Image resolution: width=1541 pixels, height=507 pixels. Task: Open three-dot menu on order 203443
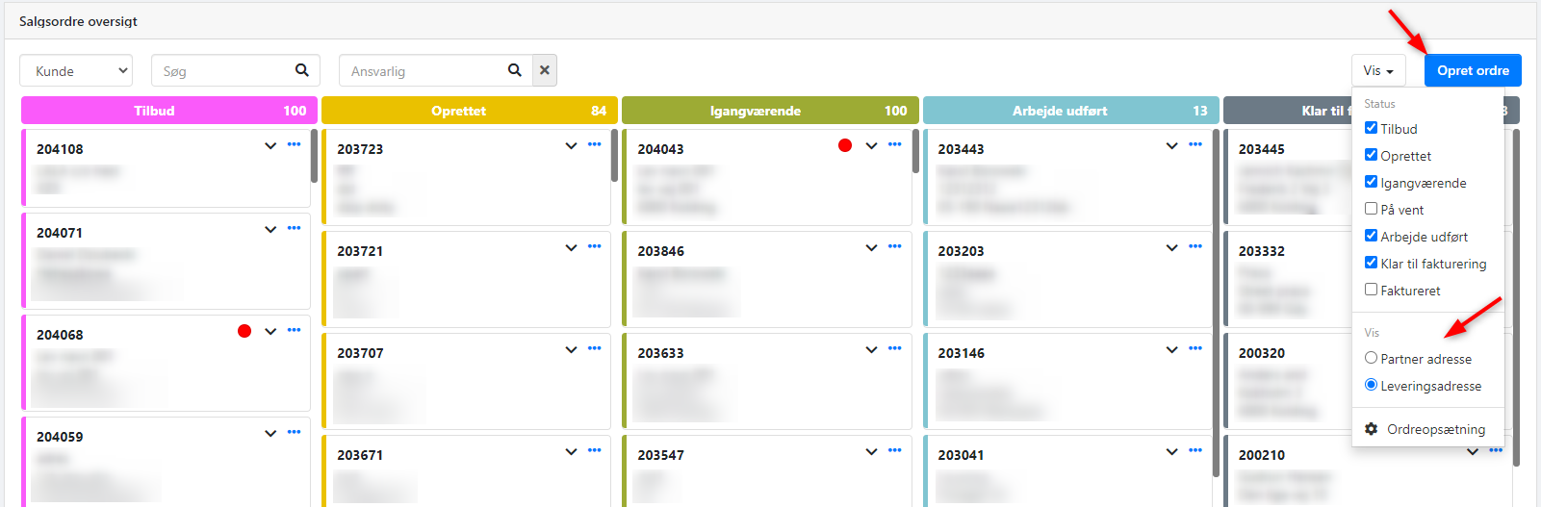pyautogui.click(x=1194, y=144)
